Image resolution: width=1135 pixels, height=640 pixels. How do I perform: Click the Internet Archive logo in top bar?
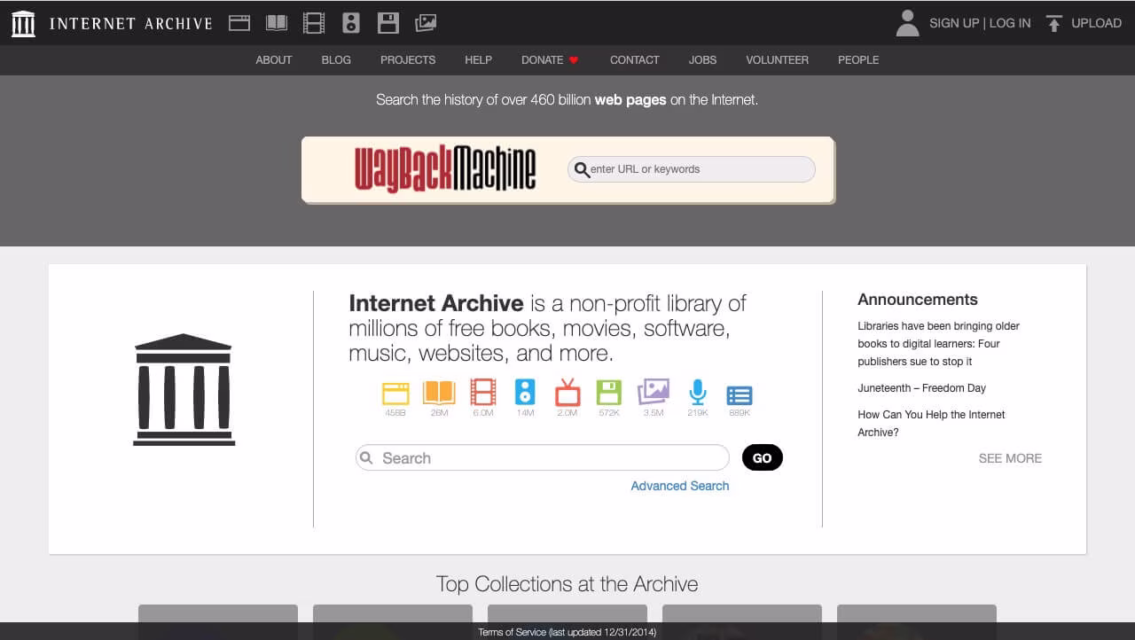(23, 24)
